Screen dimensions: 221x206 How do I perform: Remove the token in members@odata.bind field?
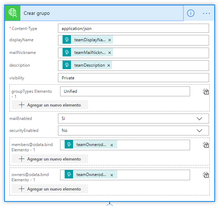click(x=112, y=145)
